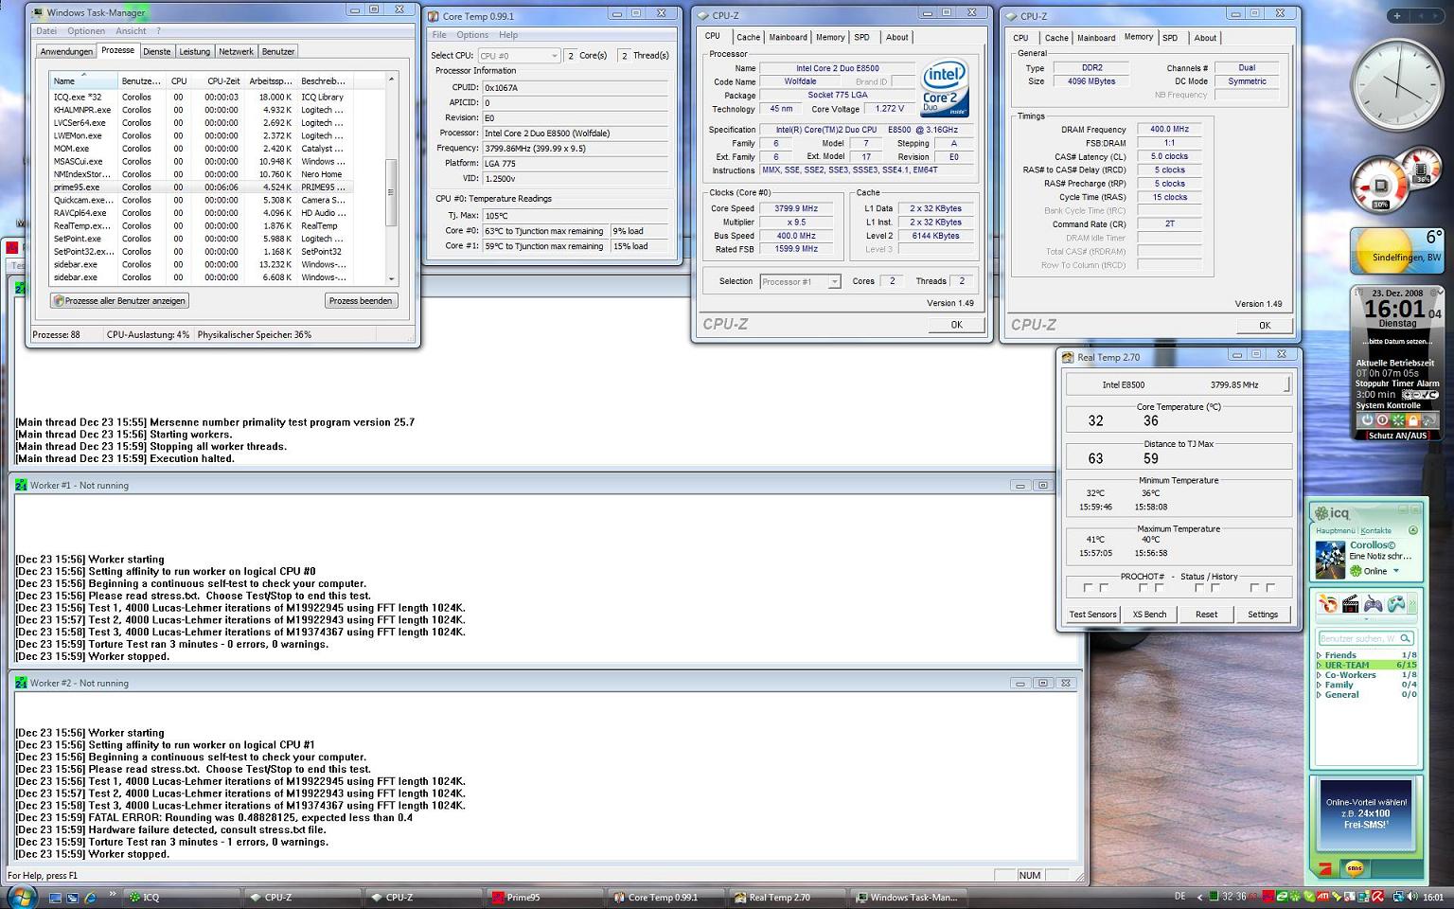This screenshot has height=909, width=1454.
Task: Toggle the fifth PROCHOT# status checkbox
Action: coord(1199,588)
